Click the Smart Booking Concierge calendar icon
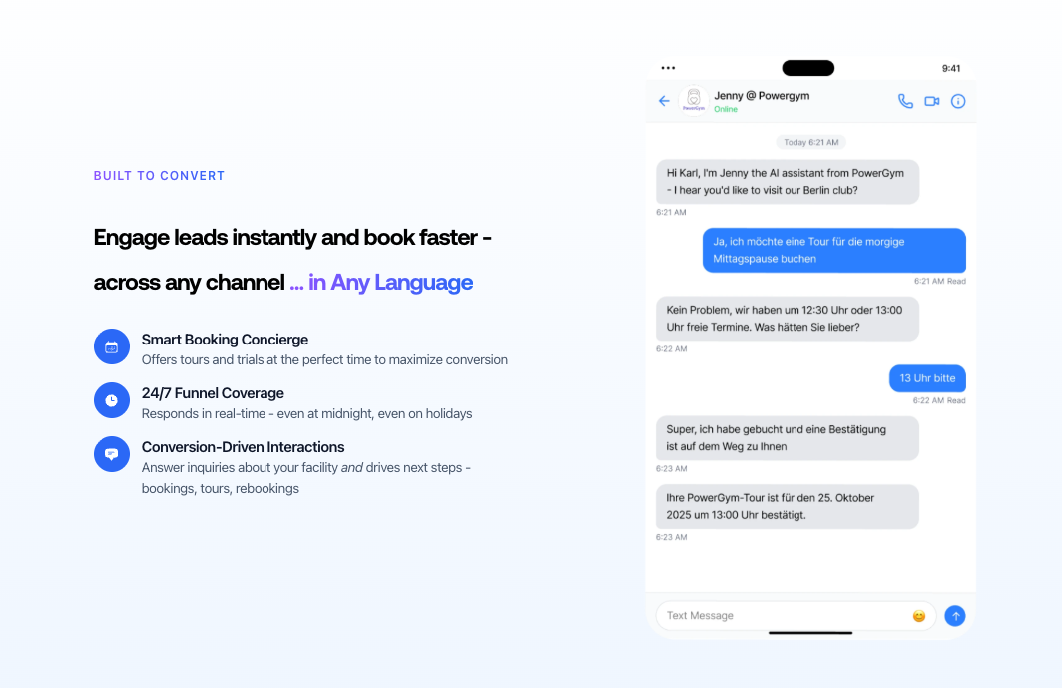The height and width of the screenshot is (688, 1062). pyautogui.click(x=112, y=347)
